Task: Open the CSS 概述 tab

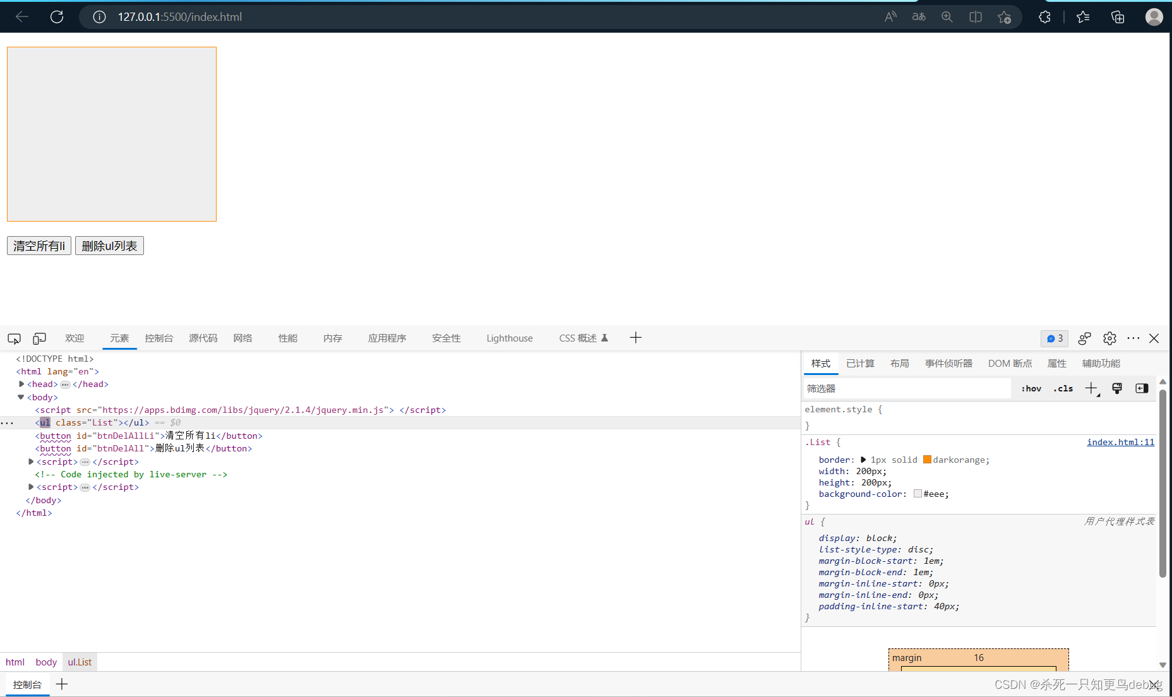Action: (583, 338)
